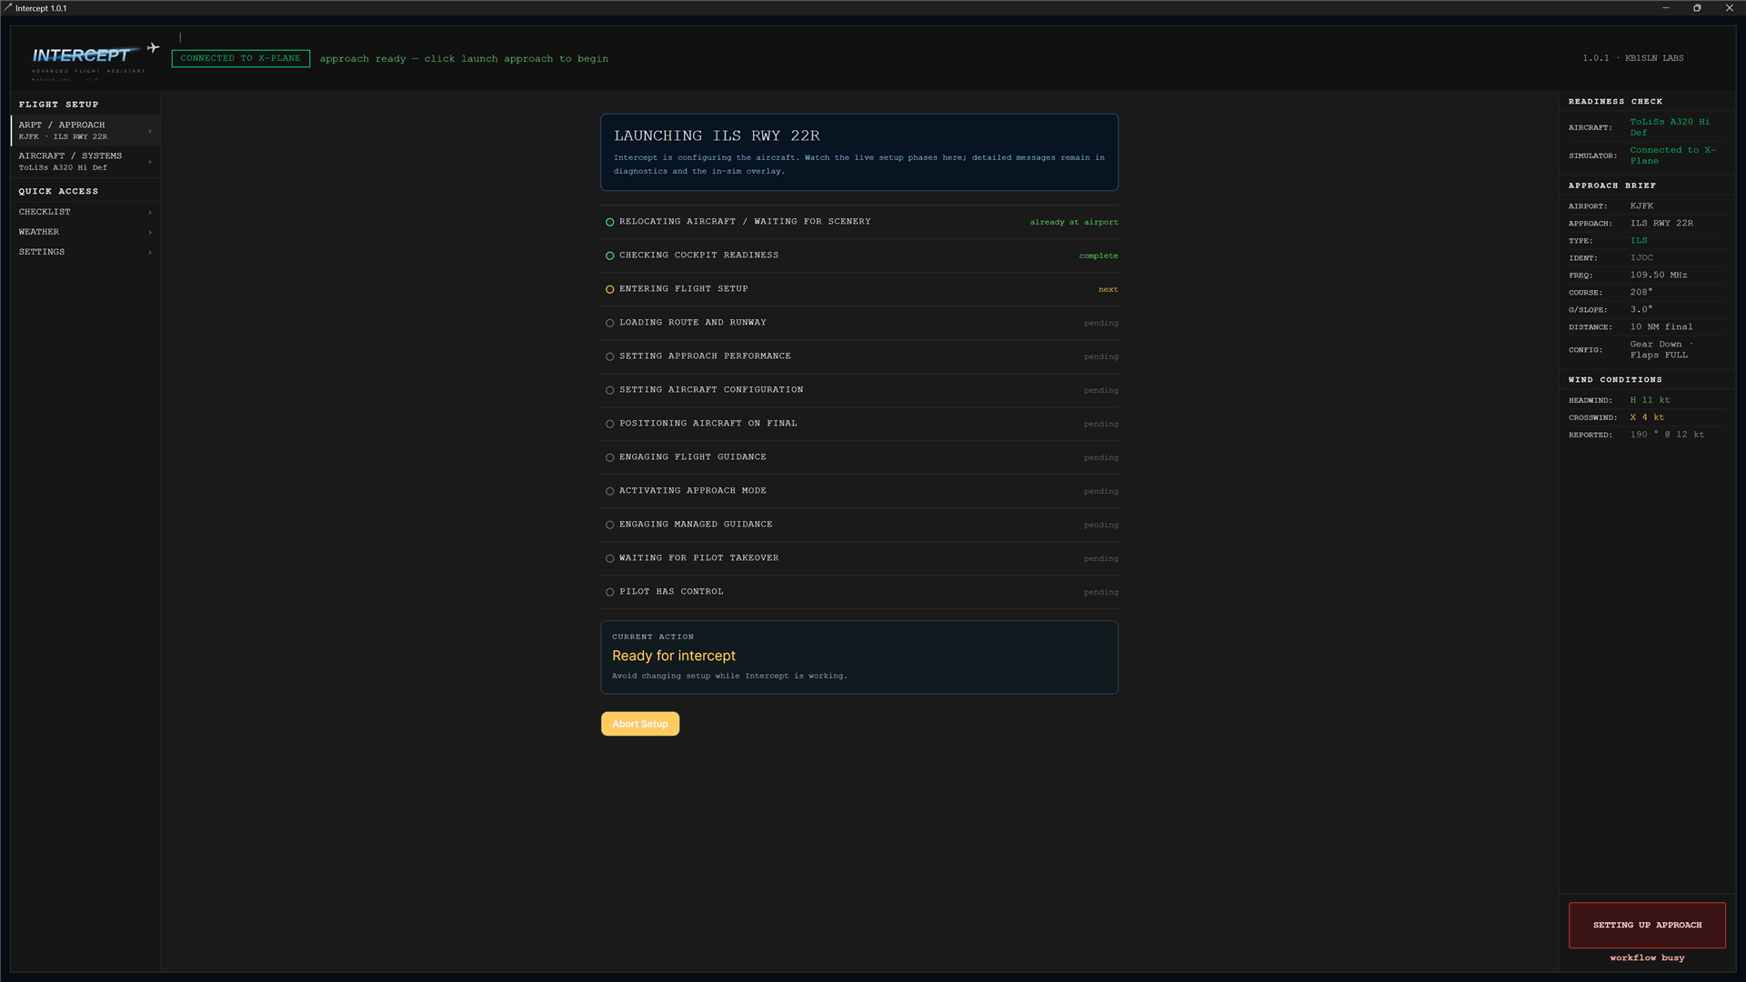
Task: Open the ARPT / APPROACH KJFK item
Action: click(85, 130)
